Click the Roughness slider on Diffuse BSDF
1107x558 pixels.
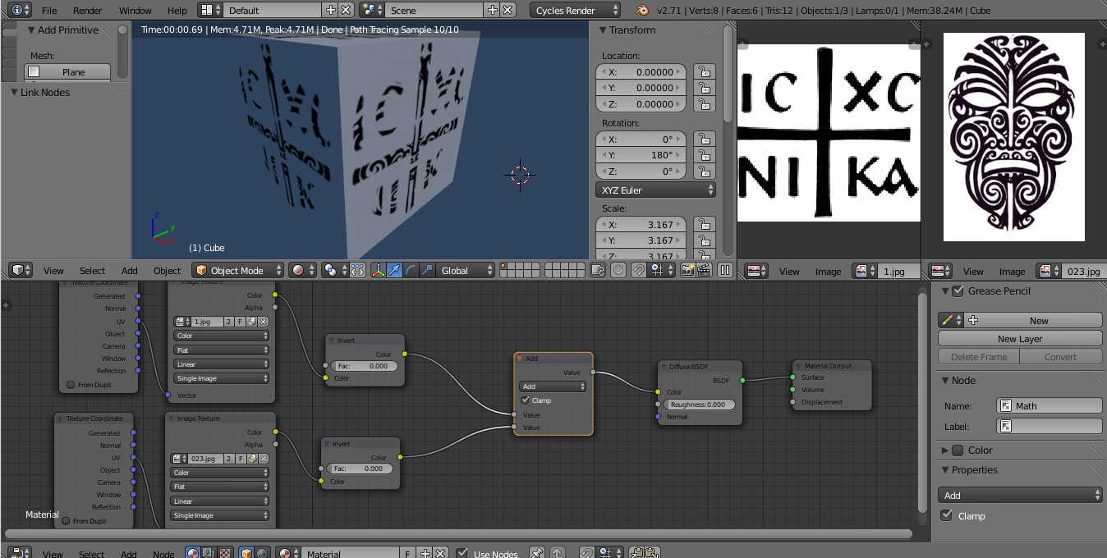(699, 405)
